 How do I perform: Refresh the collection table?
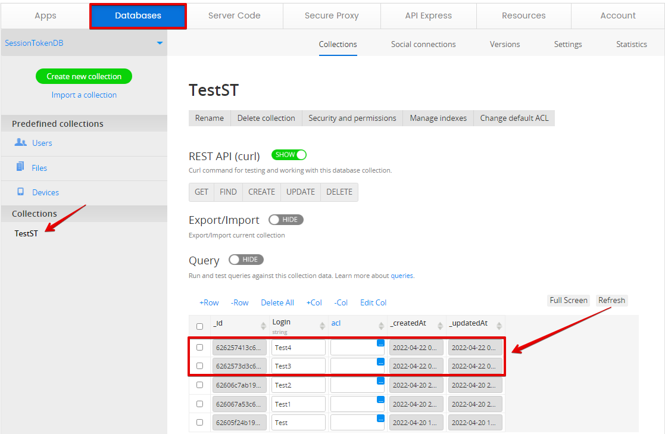point(611,301)
